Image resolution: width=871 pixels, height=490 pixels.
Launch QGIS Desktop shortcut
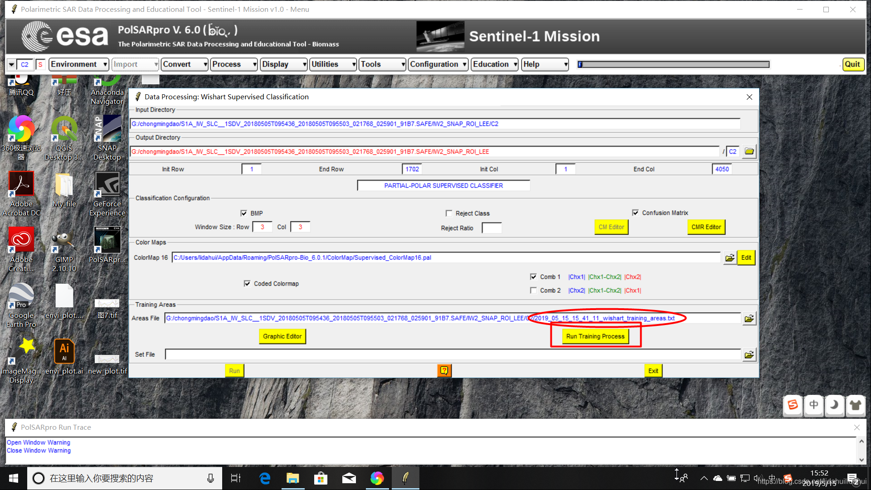pyautogui.click(x=64, y=137)
